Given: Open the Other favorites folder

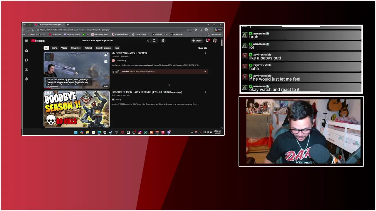Looking at the screenshot, I should click(x=214, y=35).
